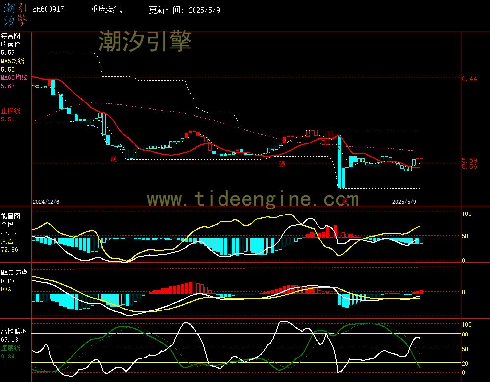Click the 80 axis label in bottom panel

465,334
